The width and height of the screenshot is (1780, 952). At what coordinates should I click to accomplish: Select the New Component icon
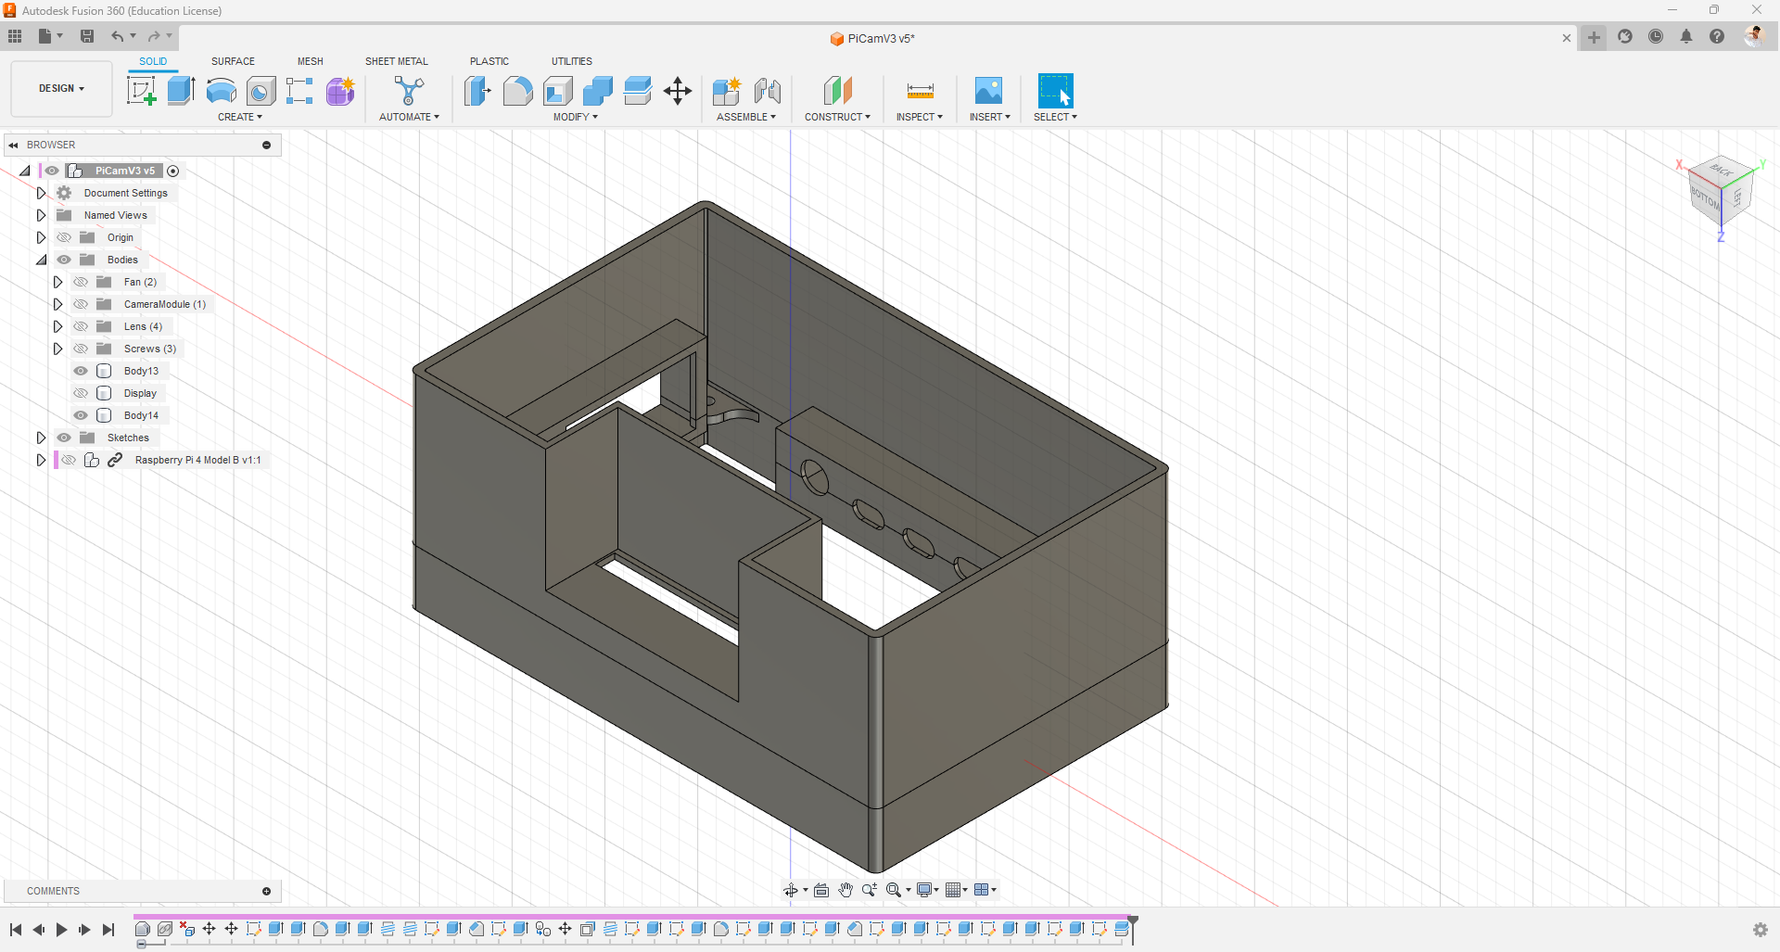[x=727, y=91]
